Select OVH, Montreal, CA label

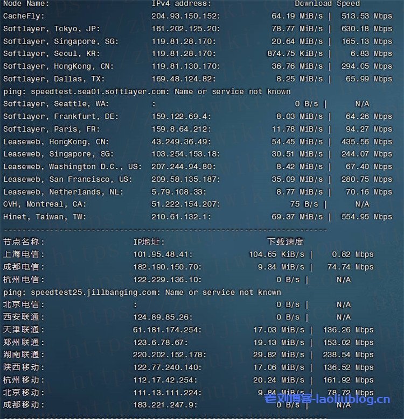click(44, 204)
